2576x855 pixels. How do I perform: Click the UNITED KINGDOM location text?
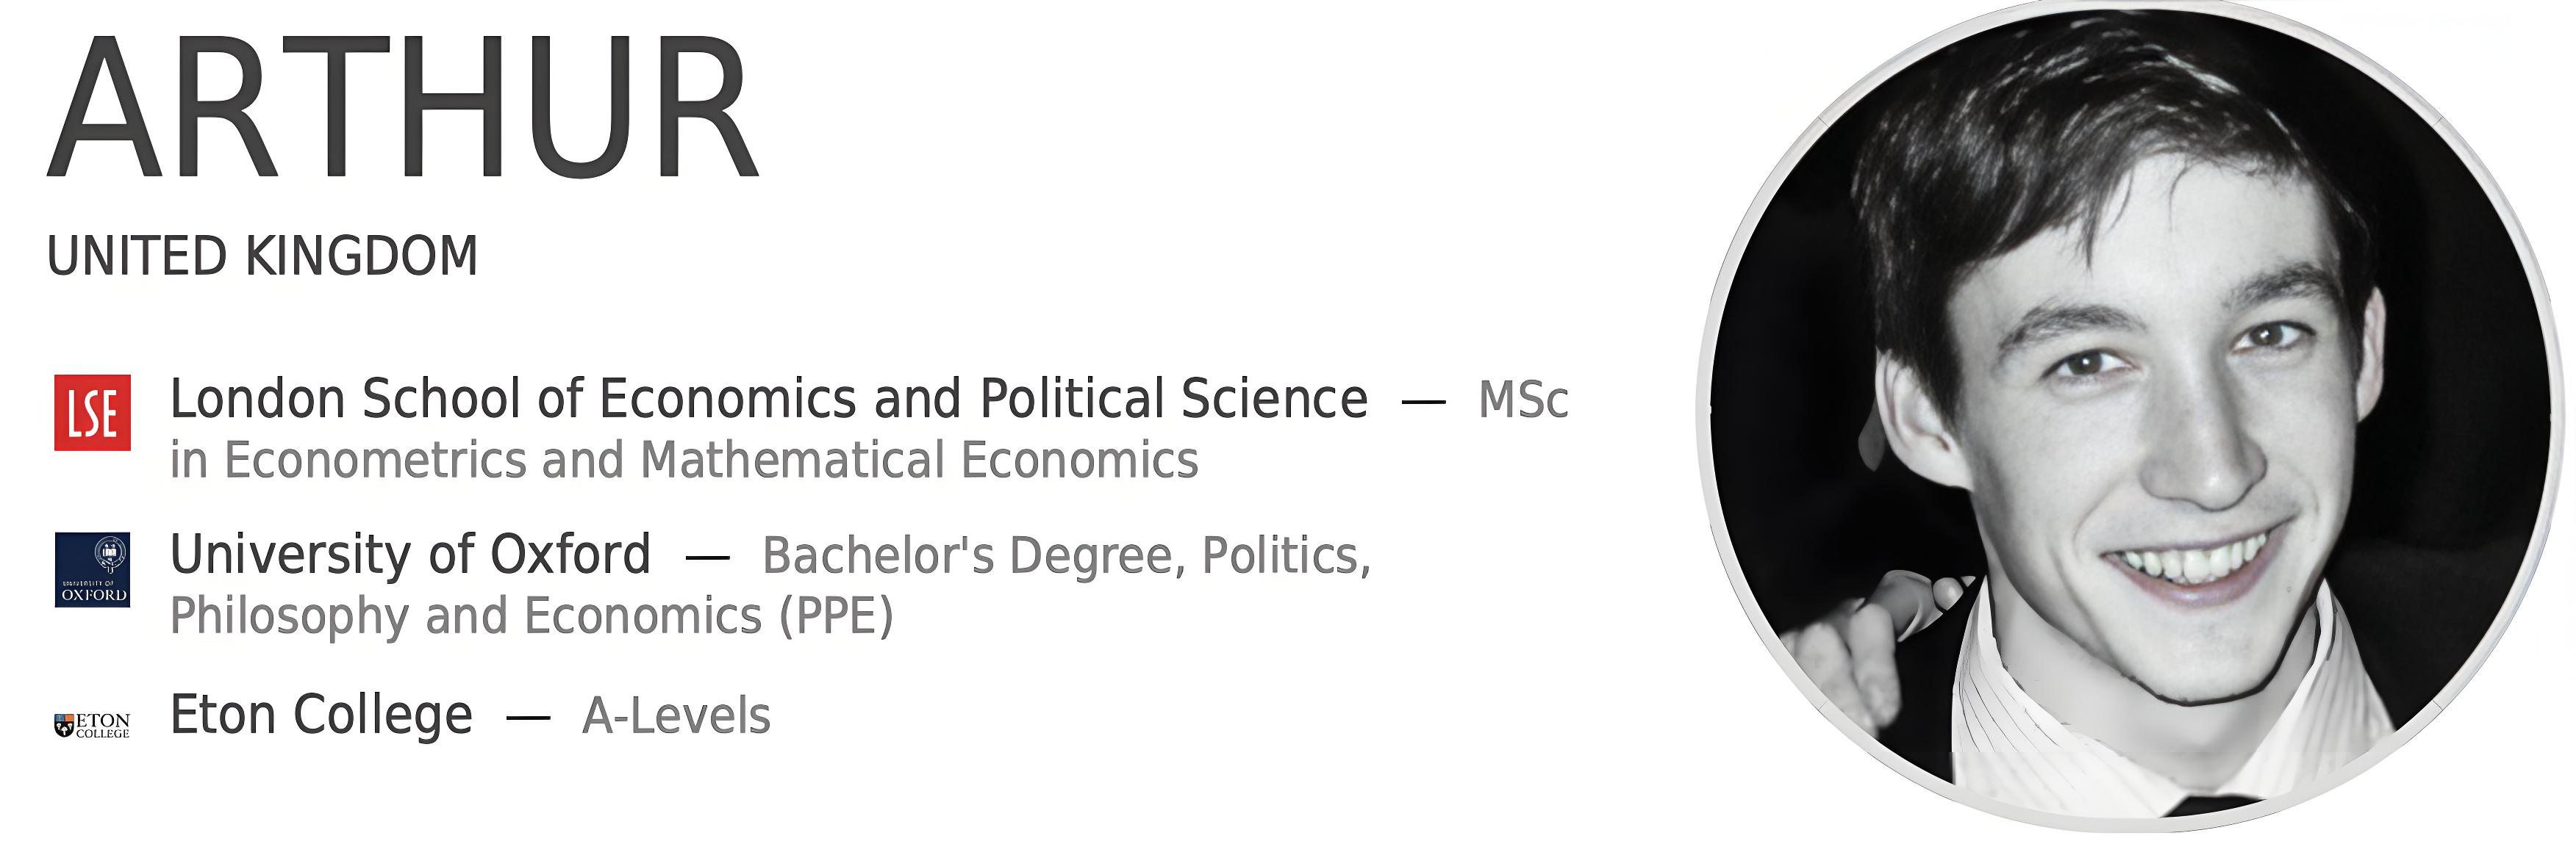[262, 256]
